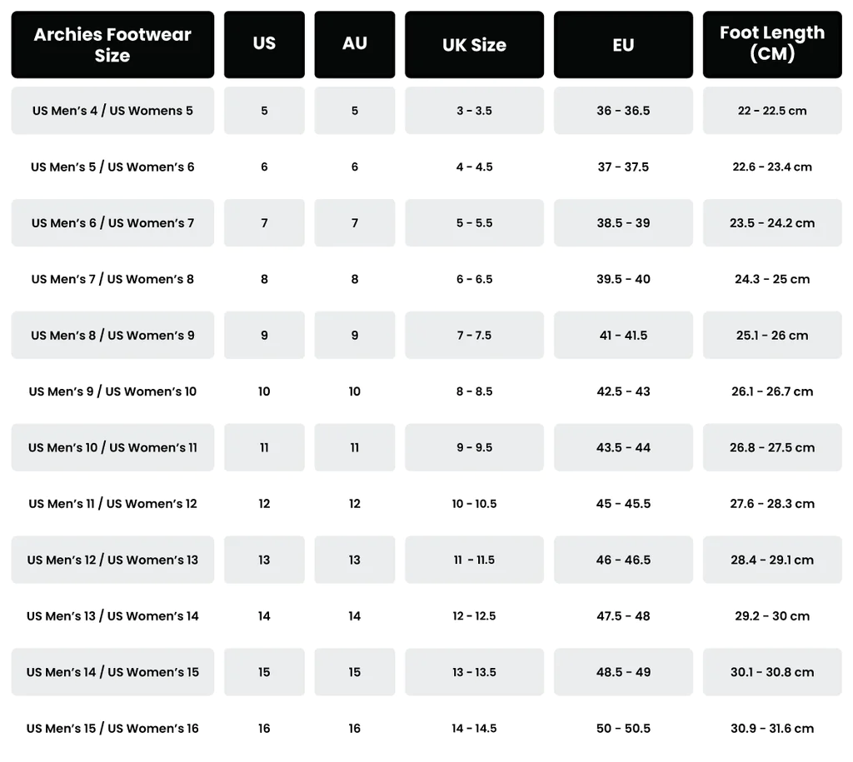Click the UK 11 - 11.5 size cell
Image resolution: width=853 pixels, height=762 pixels.
(x=474, y=560)
